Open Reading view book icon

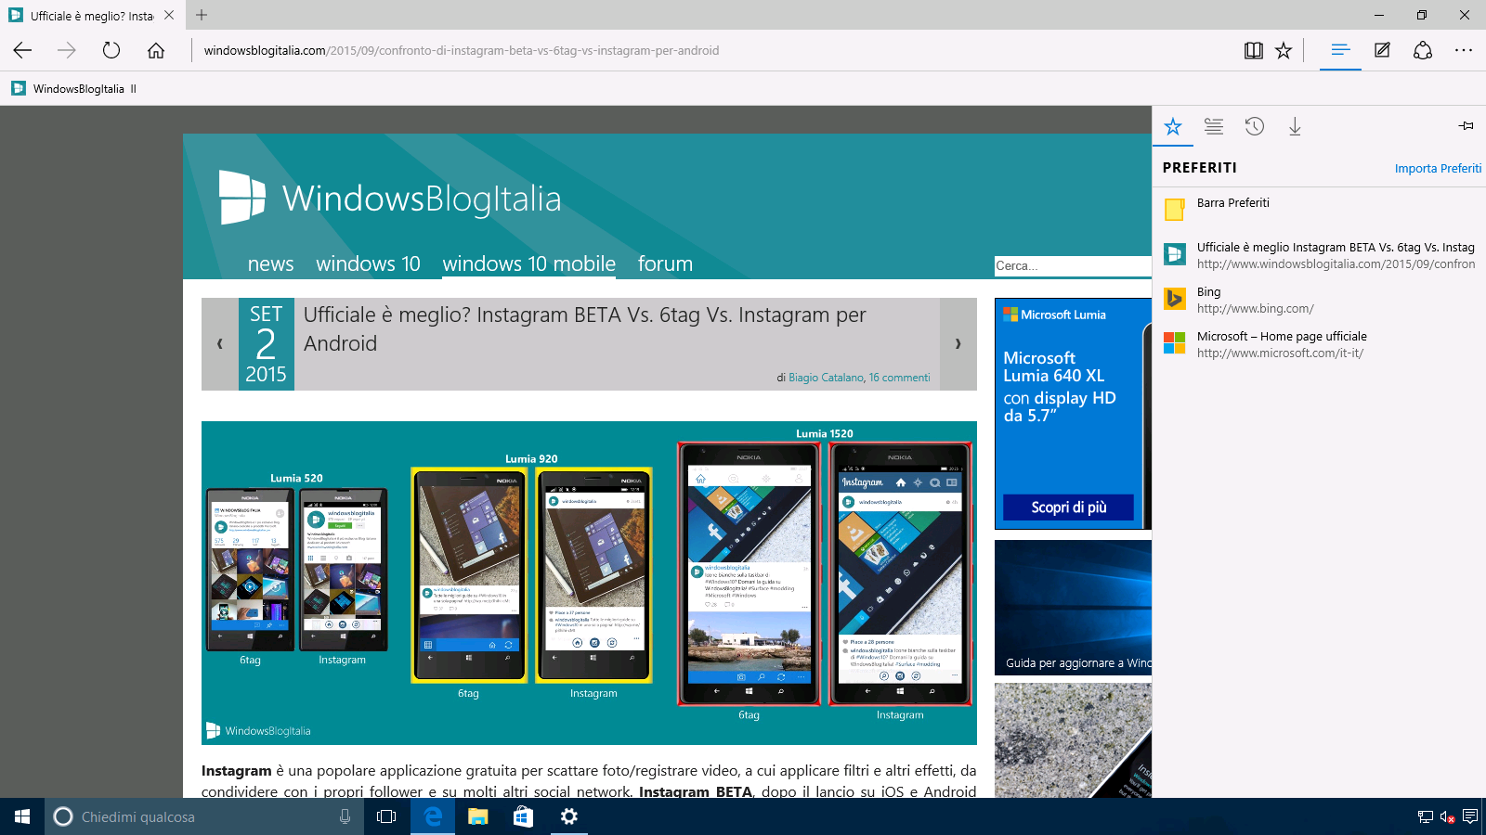(1254, 50)
